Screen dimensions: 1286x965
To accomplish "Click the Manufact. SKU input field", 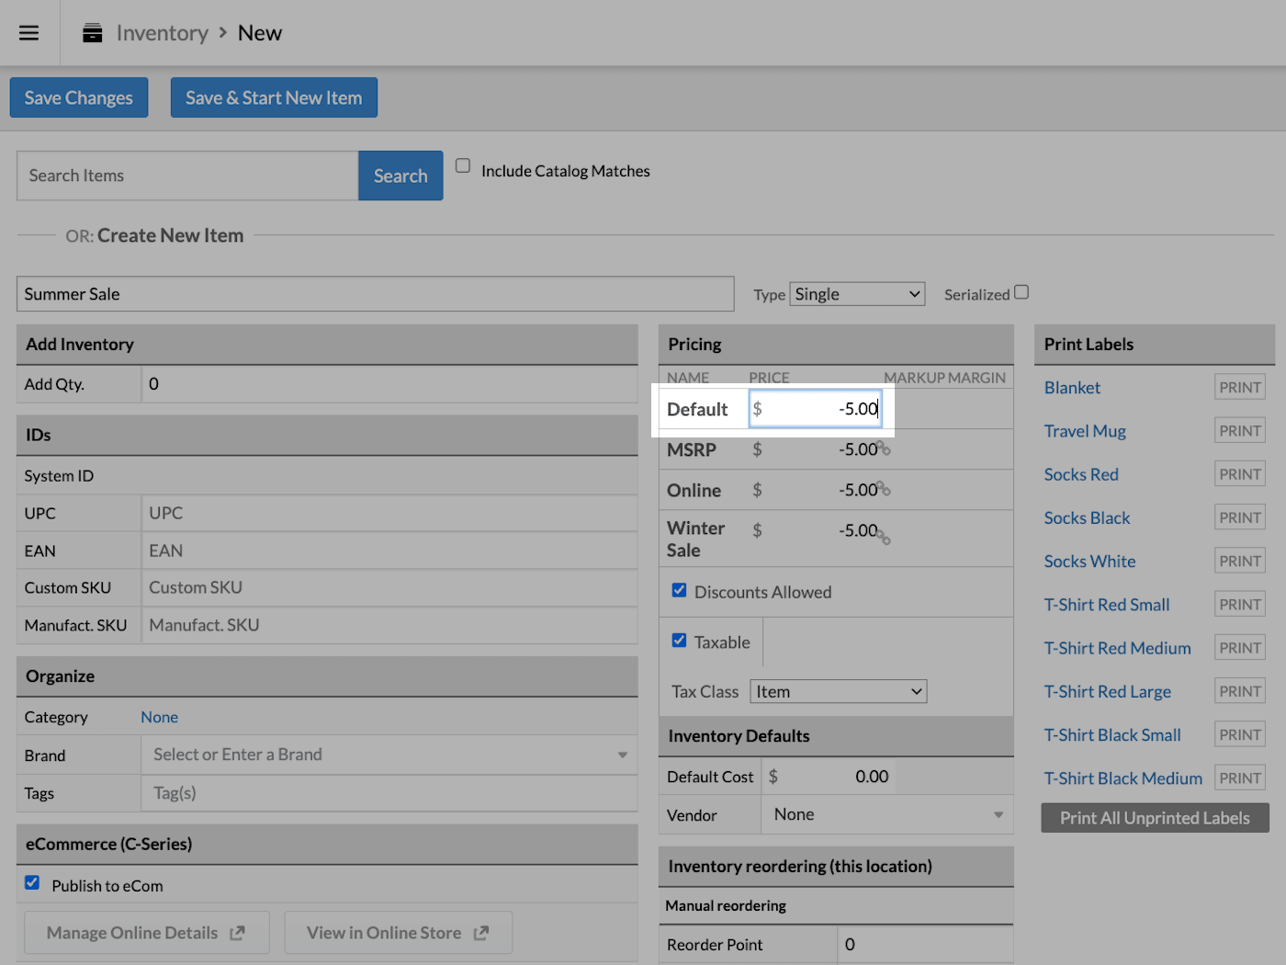I will pyautogui.click(x=389, y=625).
